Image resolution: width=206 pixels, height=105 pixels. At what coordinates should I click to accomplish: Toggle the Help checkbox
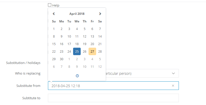50,5
